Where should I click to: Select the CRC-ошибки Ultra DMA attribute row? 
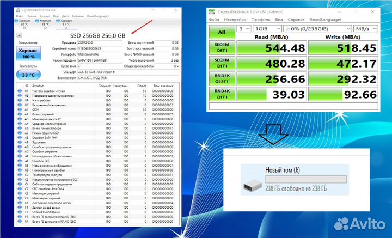pyautogui.click(x=98, y=189)
